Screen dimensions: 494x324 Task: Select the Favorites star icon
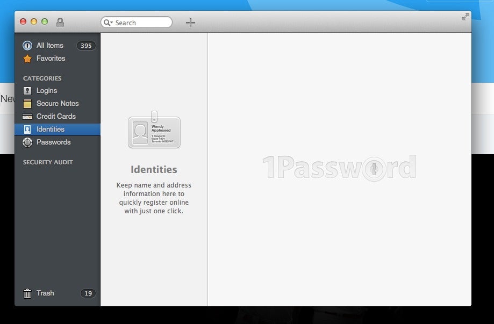27,59
